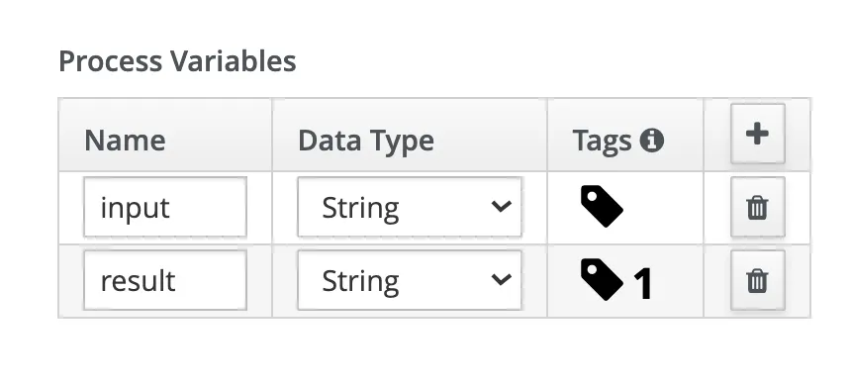Open String data type dropdown for result
The height and width of the screenshot is (386, 851).
[x=410, y=280]
